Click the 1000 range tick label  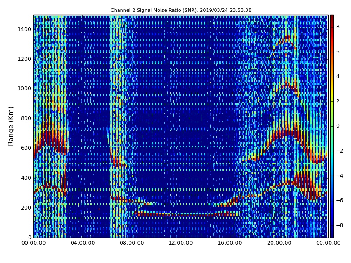[25, 89]
